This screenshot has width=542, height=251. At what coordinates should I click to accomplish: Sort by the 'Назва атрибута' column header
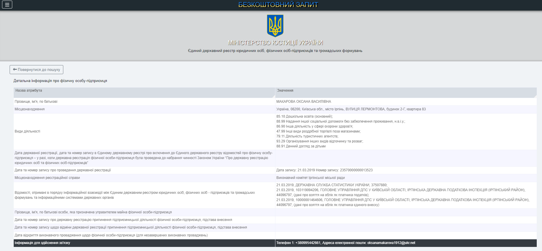click(x=29, y=90)
